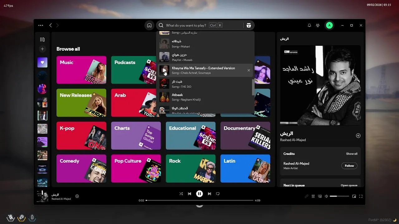Image resolution: width=399 pixels, height=224 pixels.
Task: Toggle lyrics microphone icon
Action: click(x=307, y=196)
